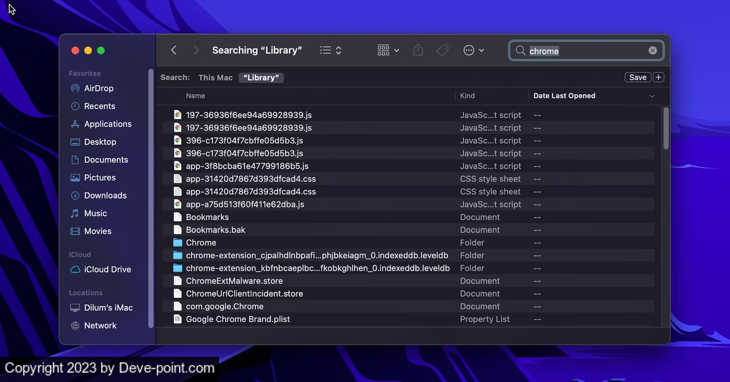Image resolution: width=730 pixels, height=382 pixels.
Task: Click the magnifying glass search icon
Action: tap(520, 51)
